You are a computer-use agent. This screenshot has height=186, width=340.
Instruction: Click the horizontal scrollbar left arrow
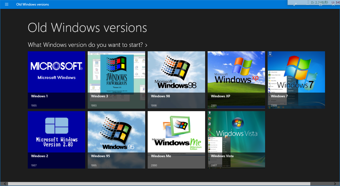click(x=4, y=184)
